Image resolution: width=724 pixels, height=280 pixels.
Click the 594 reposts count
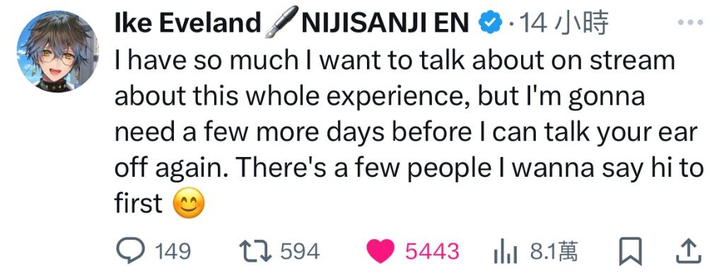(x=300, y=252)
